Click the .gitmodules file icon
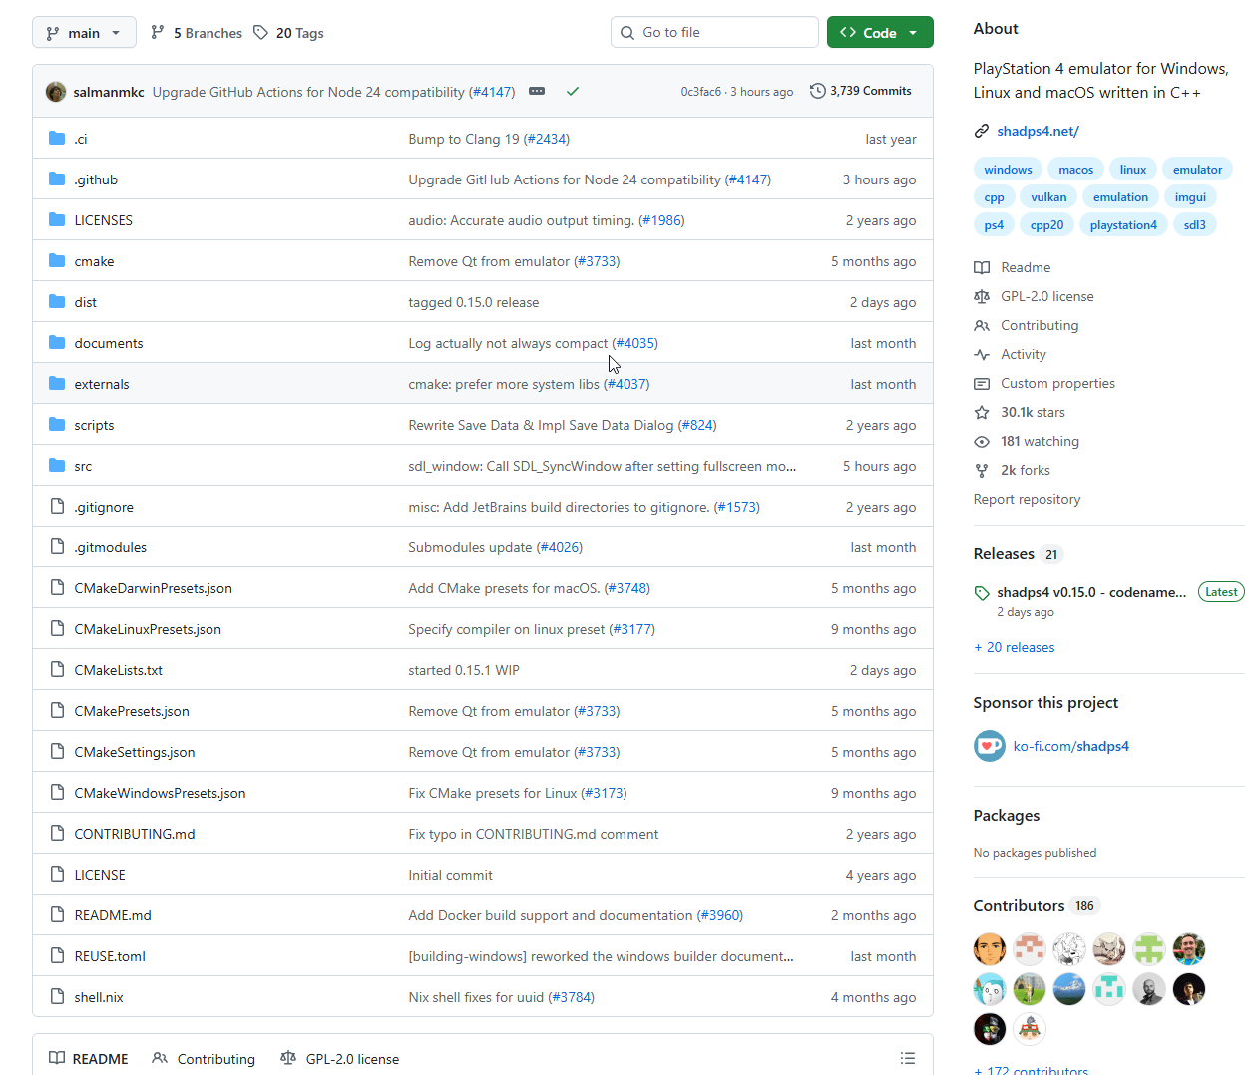Screen dimensions: 1250x1075 (57, 546)
